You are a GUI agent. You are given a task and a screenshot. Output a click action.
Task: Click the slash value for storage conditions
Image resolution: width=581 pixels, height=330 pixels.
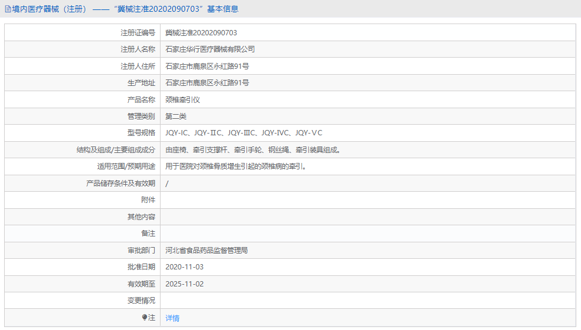167,184
